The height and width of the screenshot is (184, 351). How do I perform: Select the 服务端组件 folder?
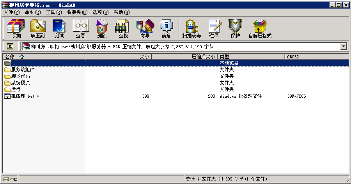click(23, 70)
